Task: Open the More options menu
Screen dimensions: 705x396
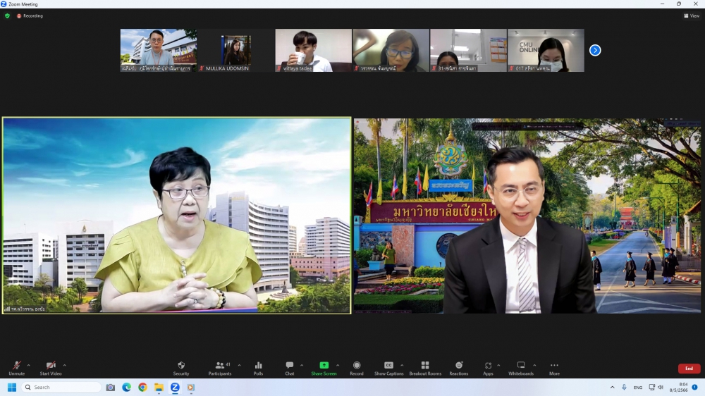Action: [x=554, y=366]
